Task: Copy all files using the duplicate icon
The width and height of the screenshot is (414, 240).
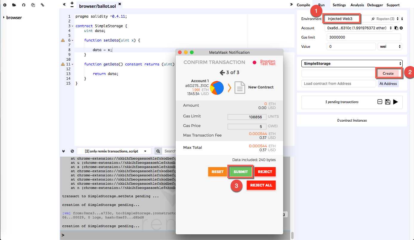Action: pos(33,5)
